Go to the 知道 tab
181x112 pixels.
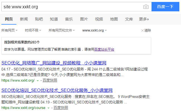click(54, 19)
